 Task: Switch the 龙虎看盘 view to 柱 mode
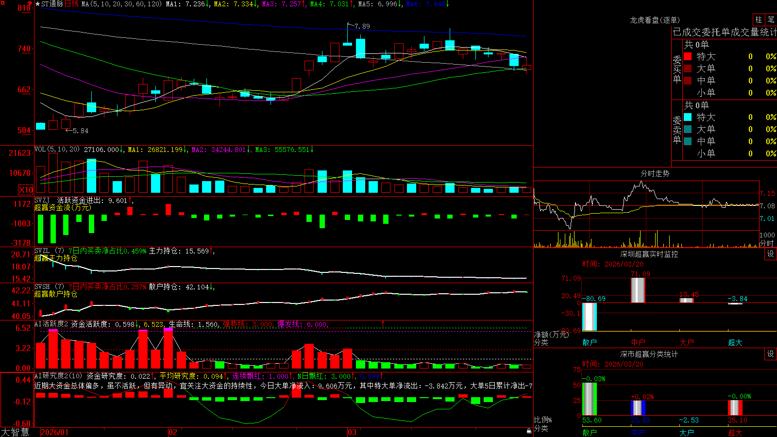click(x=759, y=20)
